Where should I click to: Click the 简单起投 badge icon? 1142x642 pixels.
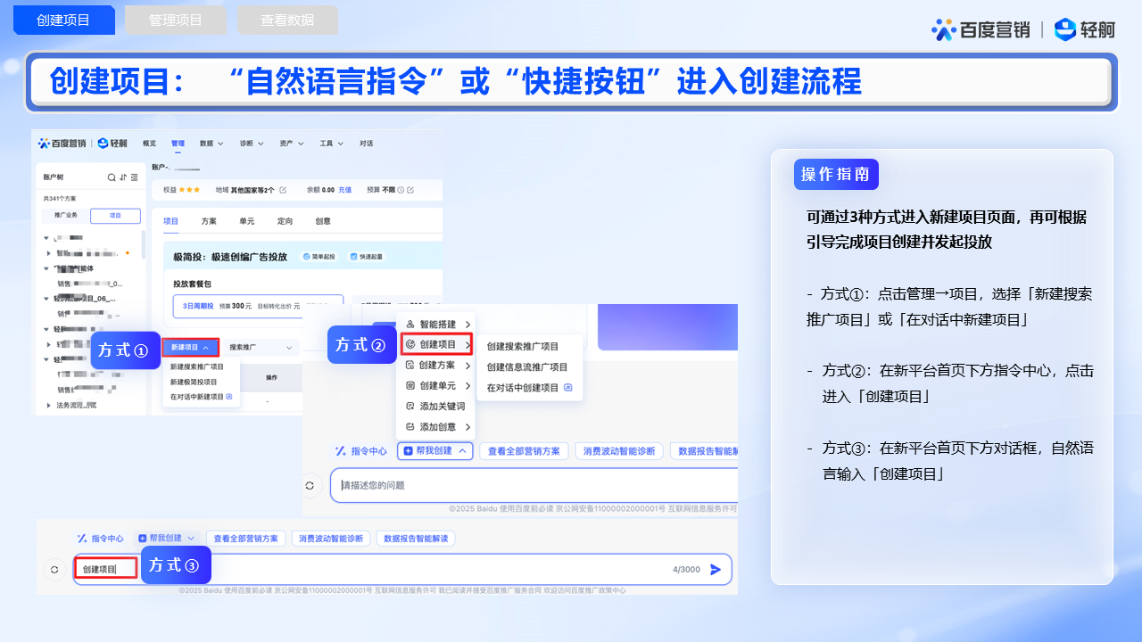tap(306, 257)
